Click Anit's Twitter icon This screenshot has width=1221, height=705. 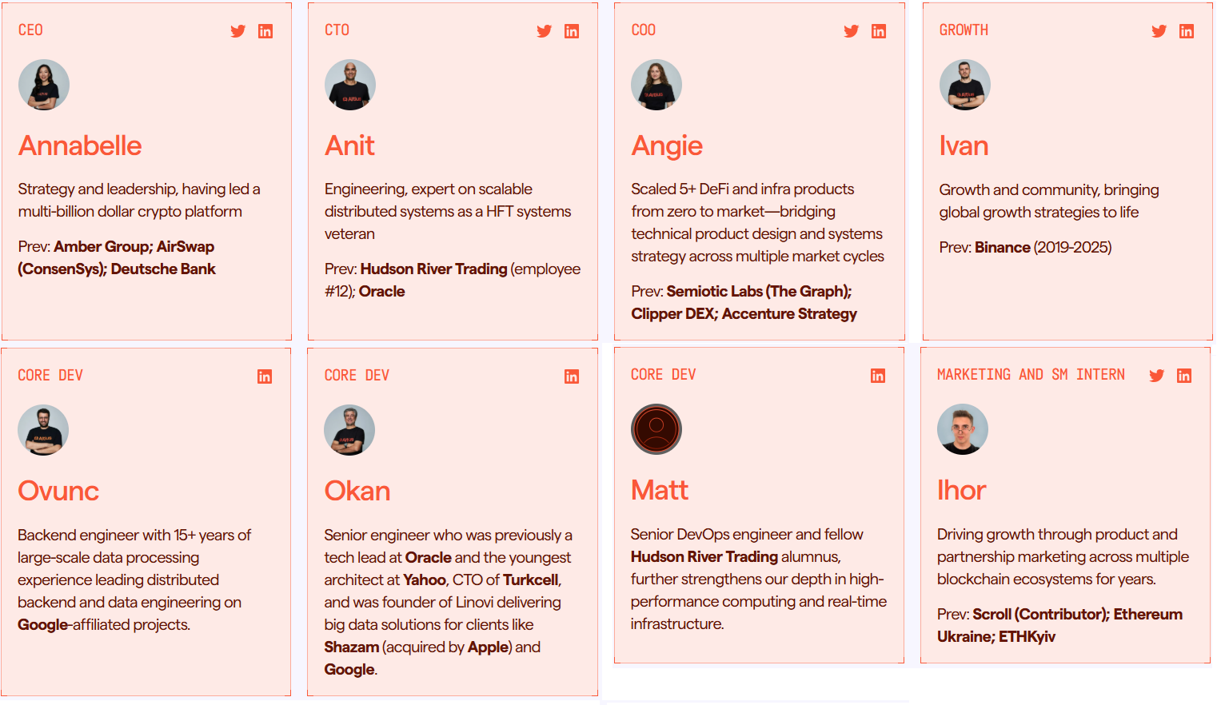544,31
